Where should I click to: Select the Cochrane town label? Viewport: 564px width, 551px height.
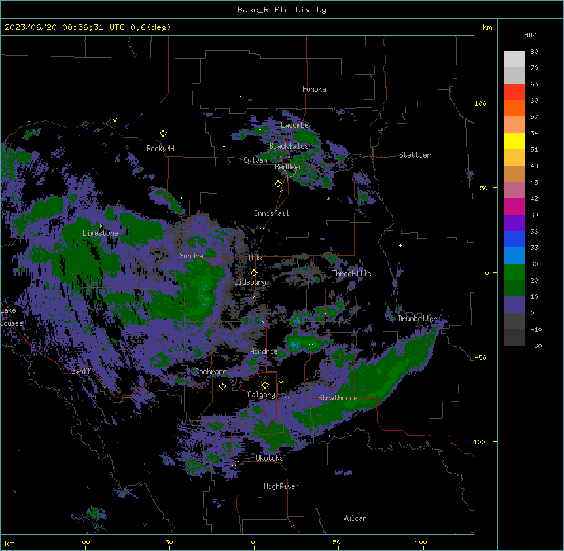point(211,372)
